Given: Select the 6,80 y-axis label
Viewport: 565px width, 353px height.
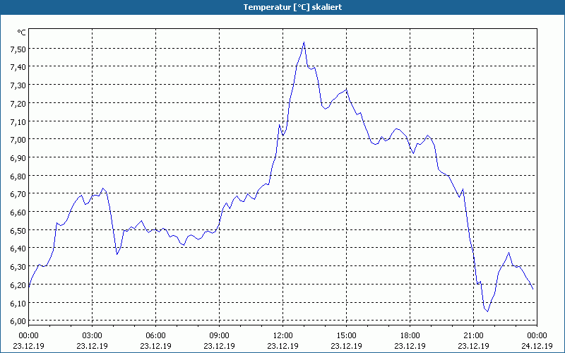Looking at the screenshot, I should coord(18,176).
